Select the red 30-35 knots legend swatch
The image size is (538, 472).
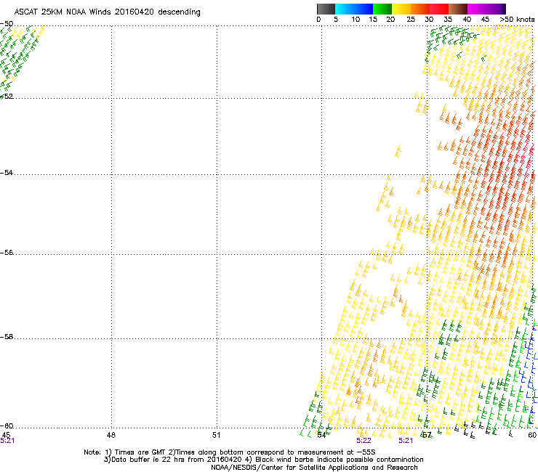[439, 9]
